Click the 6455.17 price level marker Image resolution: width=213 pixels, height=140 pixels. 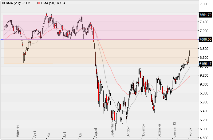[206, 64]
